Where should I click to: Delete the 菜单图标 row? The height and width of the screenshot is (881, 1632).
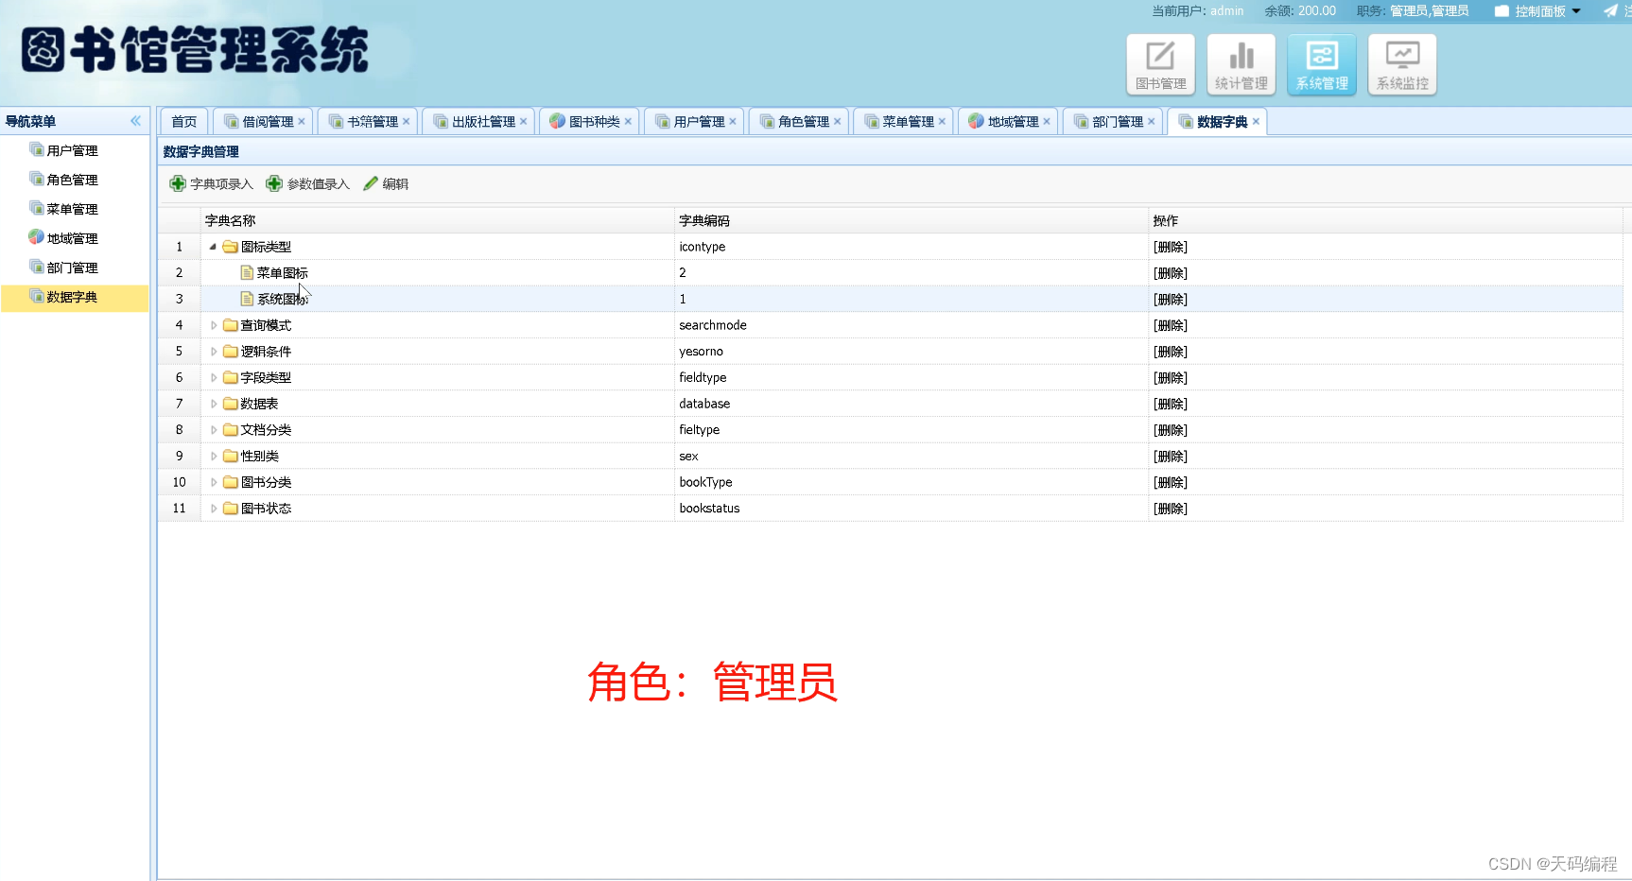click(1171, 273)
